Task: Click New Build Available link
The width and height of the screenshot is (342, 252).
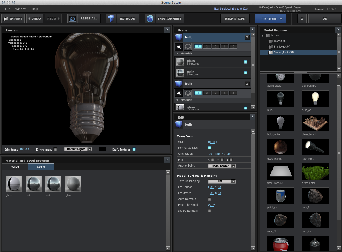Action: 231,9
